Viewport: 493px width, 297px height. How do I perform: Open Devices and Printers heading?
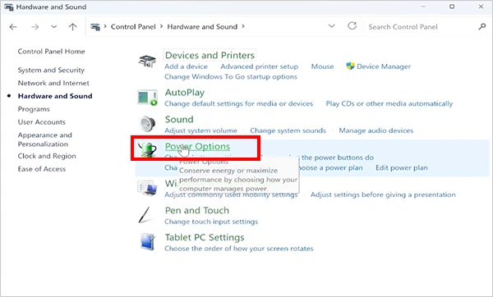coord(210,55)
